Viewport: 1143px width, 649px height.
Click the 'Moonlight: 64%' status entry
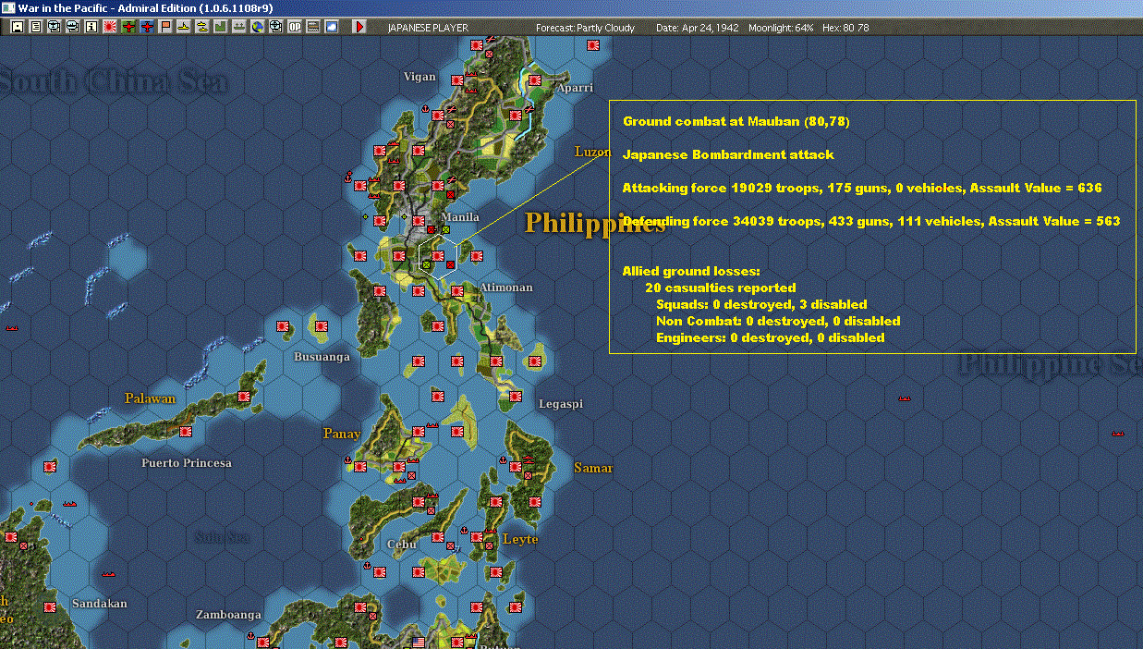781,28
